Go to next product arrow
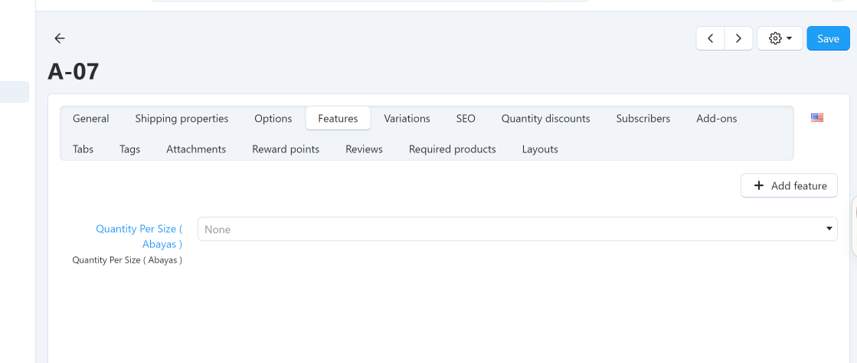The width and height of the screenshot is (857, 363). tap(738, 38)
